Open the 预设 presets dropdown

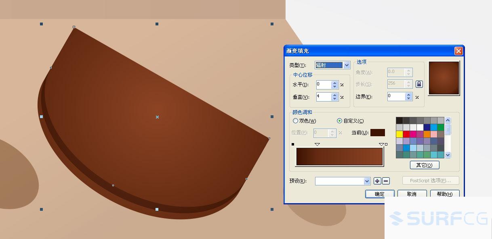coord(366,181)
